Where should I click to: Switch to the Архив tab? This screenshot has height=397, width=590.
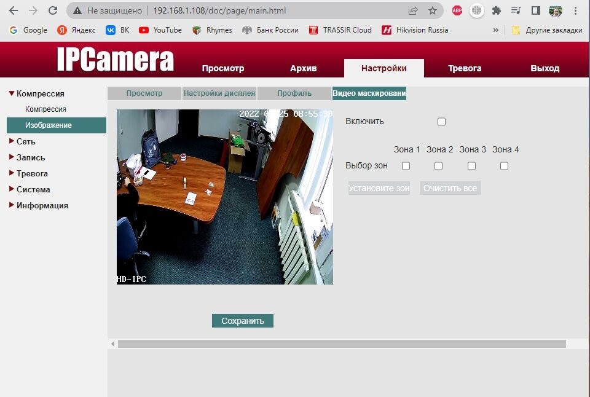(303, 68)
